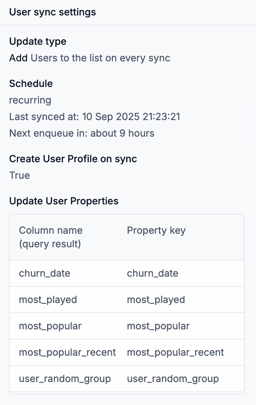Click Next enqueue in about 9 hours
This screenshot has height=405, width=256.
82,133
